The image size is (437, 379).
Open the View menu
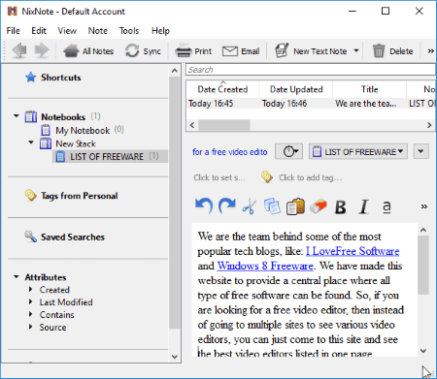point(67,31)
